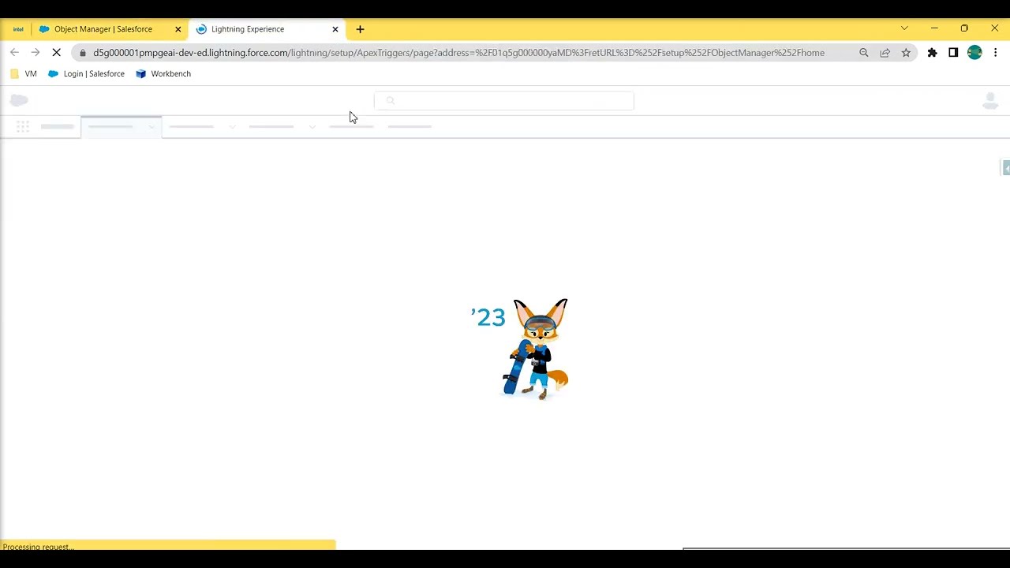Viewport: 1010px width, 568px height.
Task: Minimize the browser window
Action: [934, 28]
